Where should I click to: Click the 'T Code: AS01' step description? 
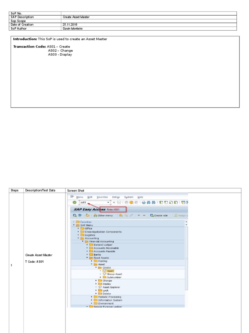pos(34,262)
